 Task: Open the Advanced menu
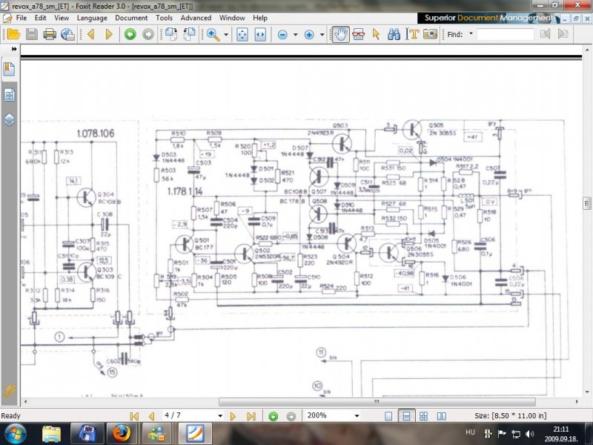196,18
